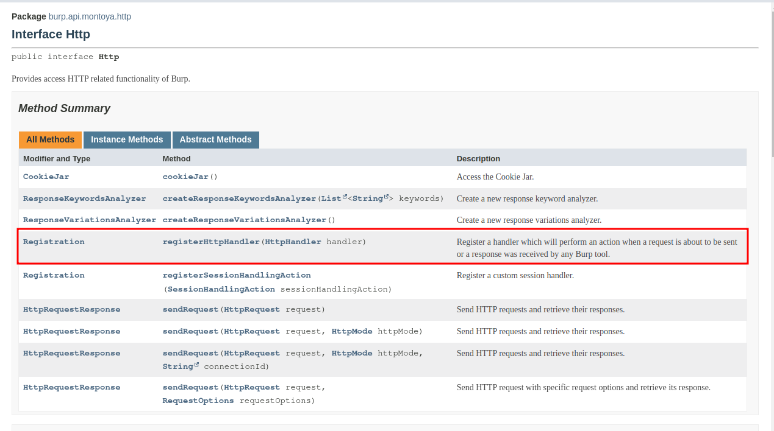Click the vertical page scrollbar
The width and height of the screenshot is (774, 431).
[x=771, y=79]
